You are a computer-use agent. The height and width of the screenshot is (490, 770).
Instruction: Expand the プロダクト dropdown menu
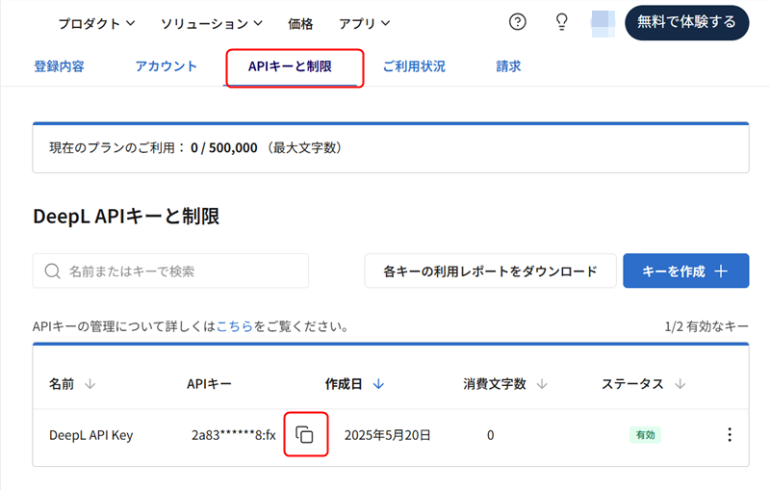click(97, 23)
